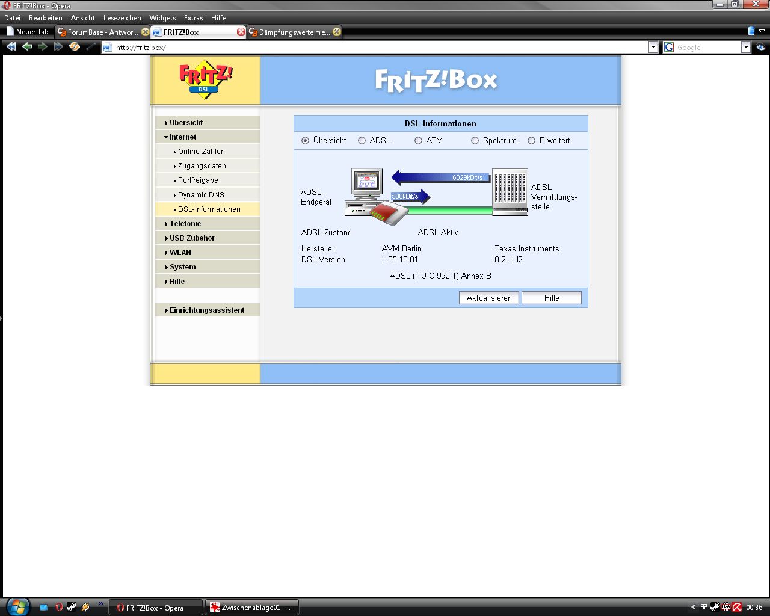Expand the Telefonie sidebar section
Image resolution: width=770 pixels, height=616 pixels.
tap(208, 223)
